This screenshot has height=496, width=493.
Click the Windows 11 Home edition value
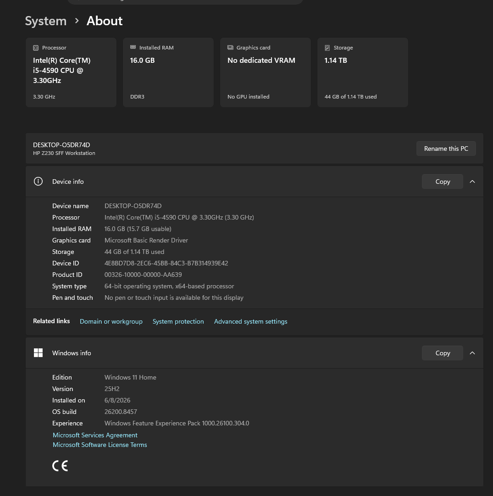(130, 377)
